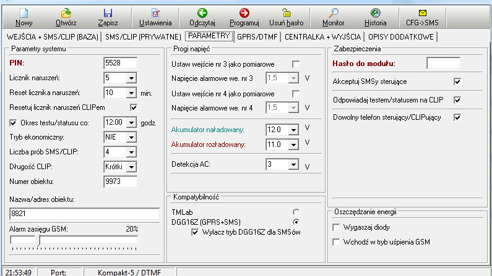Switch to OPISY DODATKOWE tab
The image size is (492, 276).
400,37
